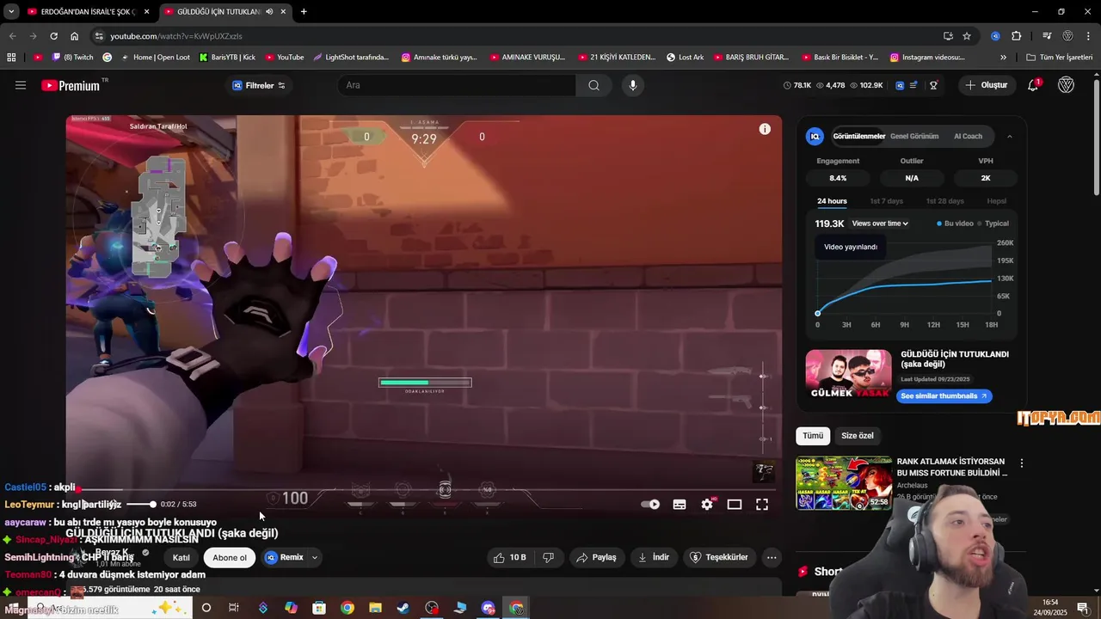Screen dimensions: 1101x619
Task: Adjust the player volume slider
Action: pos(140,505)
